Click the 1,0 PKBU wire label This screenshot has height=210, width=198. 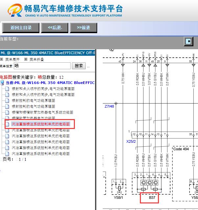coord(116,160)
